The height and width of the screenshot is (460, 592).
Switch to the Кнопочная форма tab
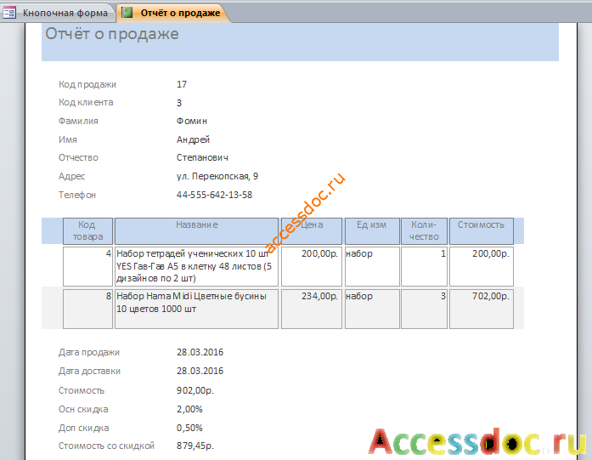coord(57,13)
